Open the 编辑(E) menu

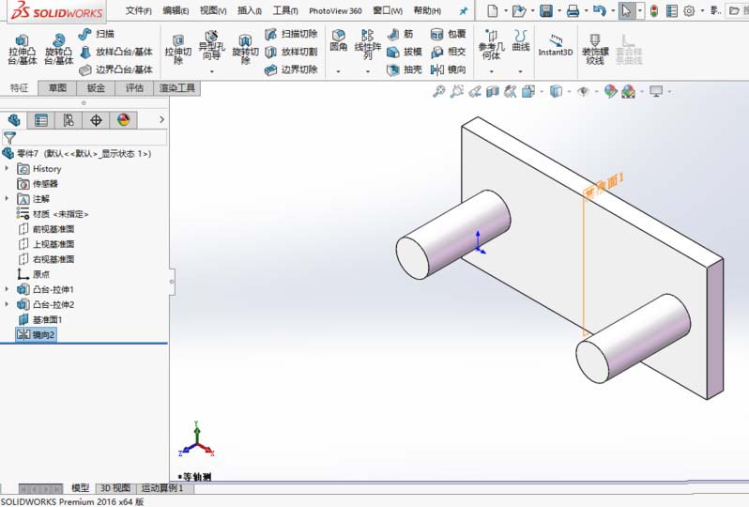click(x=176, y=10)
